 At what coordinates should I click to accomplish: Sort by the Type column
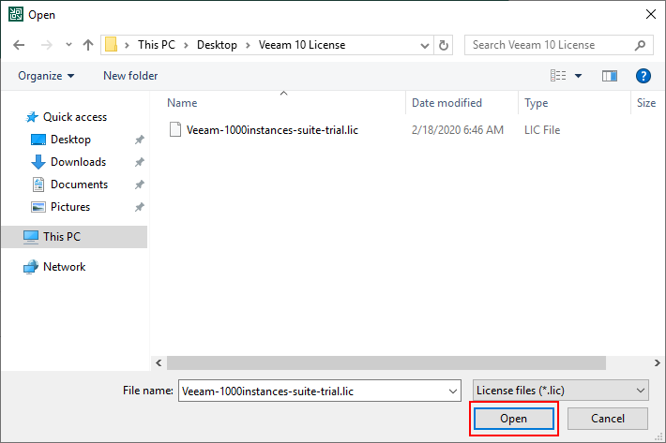click(x=536, y=103)
